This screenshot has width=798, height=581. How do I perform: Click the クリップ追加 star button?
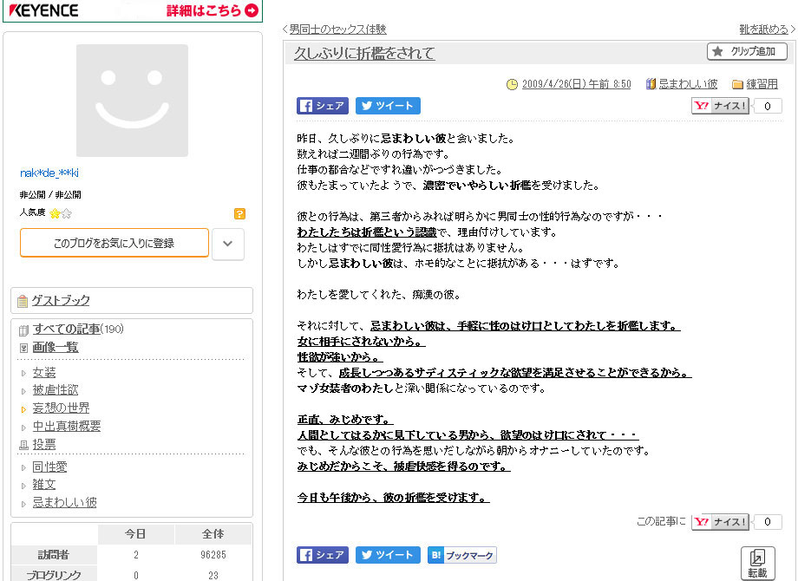(747, 52)
